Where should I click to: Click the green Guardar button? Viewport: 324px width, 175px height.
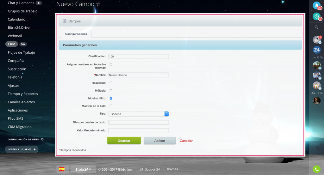[x=124, y=141]
